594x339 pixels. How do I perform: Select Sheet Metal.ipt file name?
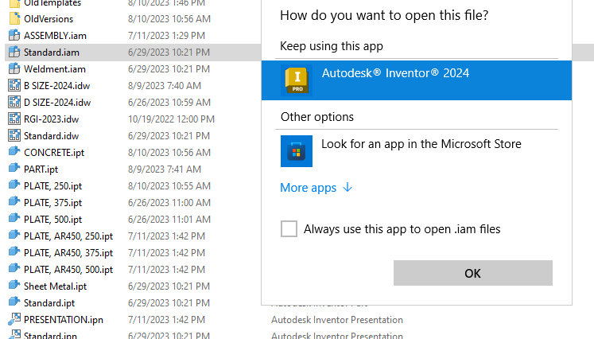56,286
